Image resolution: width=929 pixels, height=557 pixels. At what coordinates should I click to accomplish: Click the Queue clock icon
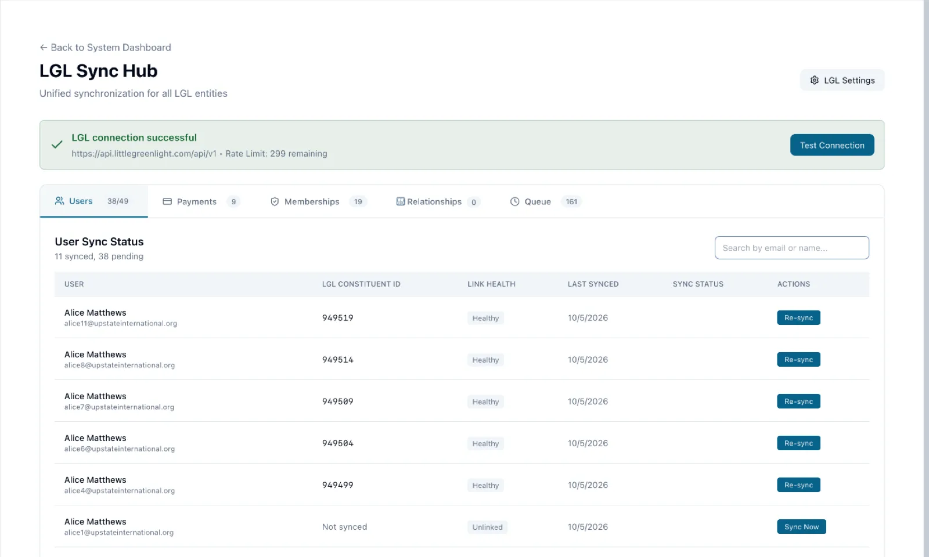tap(514, 201)
